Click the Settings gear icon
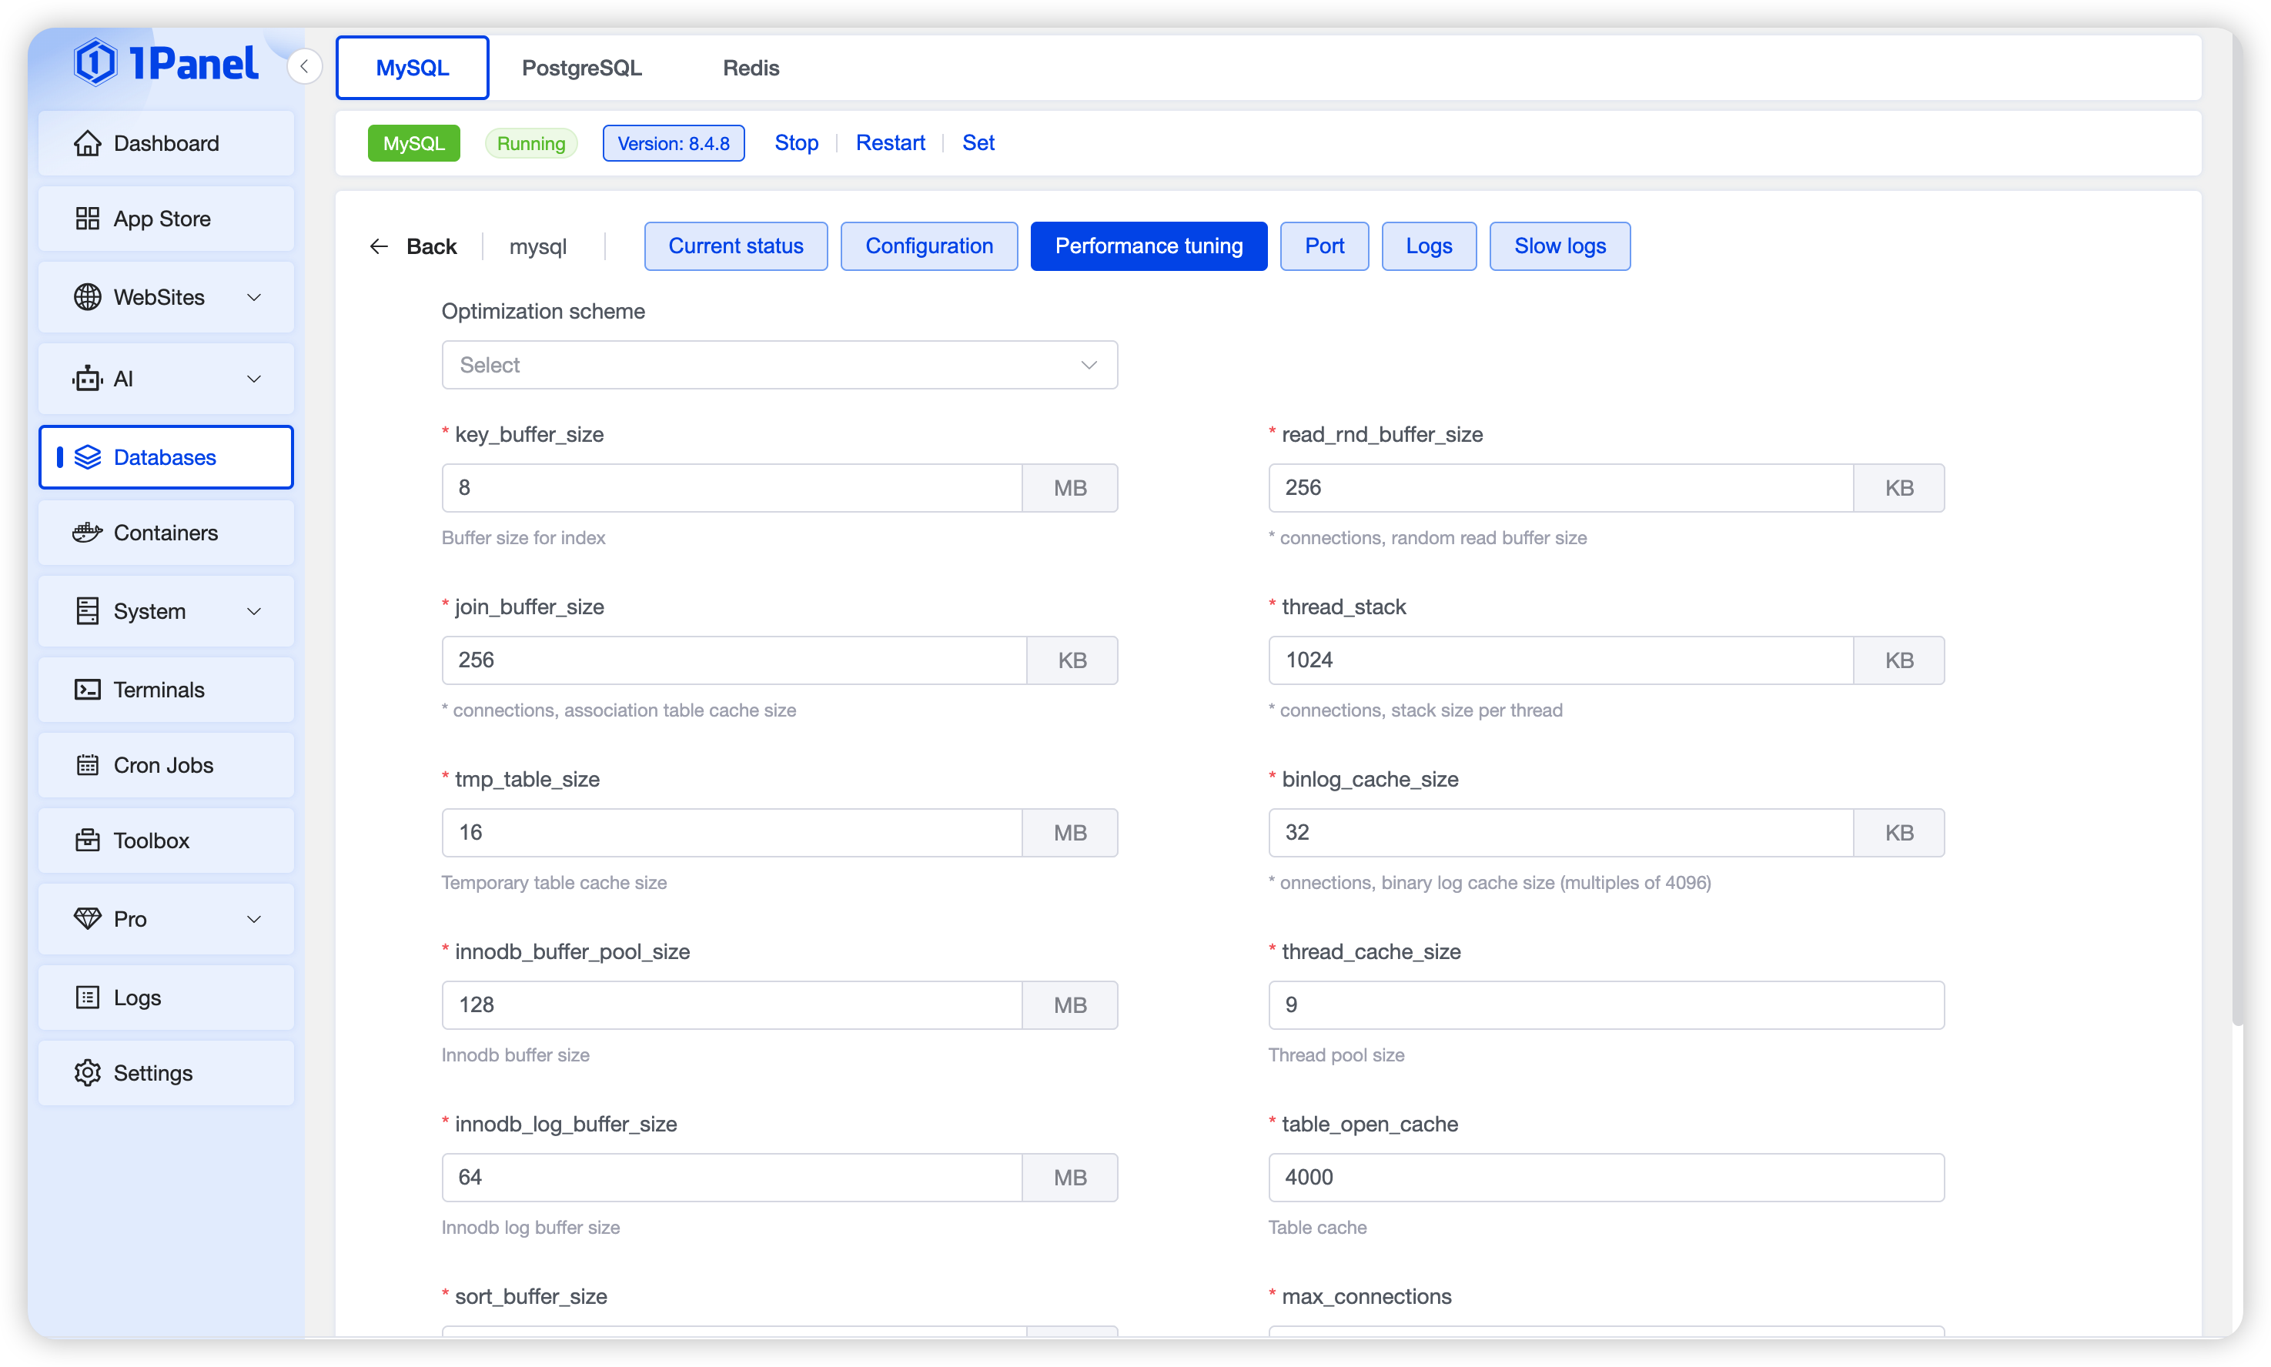The image size is (2271, 1367). coord(88,1073)
